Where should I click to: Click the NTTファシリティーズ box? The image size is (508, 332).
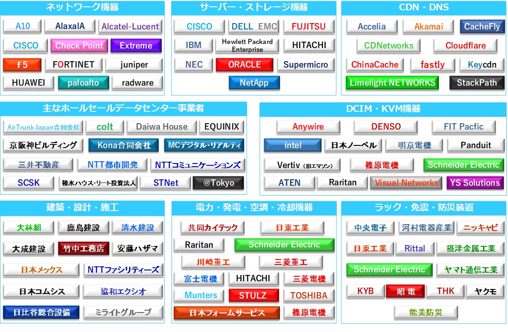pos(124,270)
